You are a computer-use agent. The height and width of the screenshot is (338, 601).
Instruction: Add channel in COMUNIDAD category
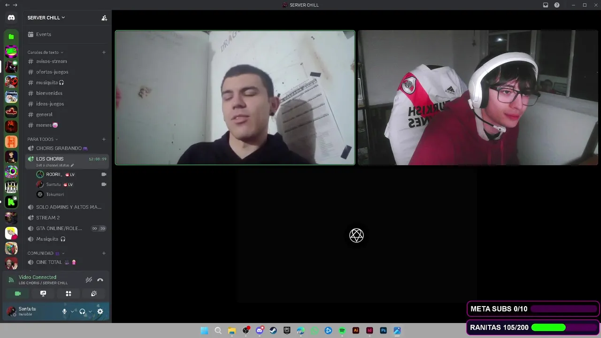click(104, 253)
